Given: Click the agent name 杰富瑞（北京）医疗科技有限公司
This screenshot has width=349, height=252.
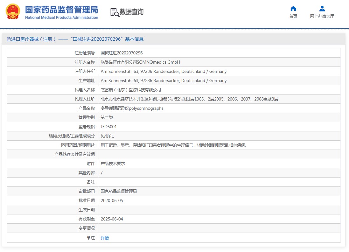Looking at the screenshot, I should (131, 90).
